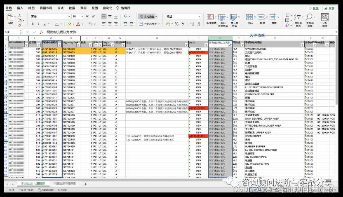The image size is (343, 197).
Task: Click the accounting currency format icon
Action: (x=168, y=24)
